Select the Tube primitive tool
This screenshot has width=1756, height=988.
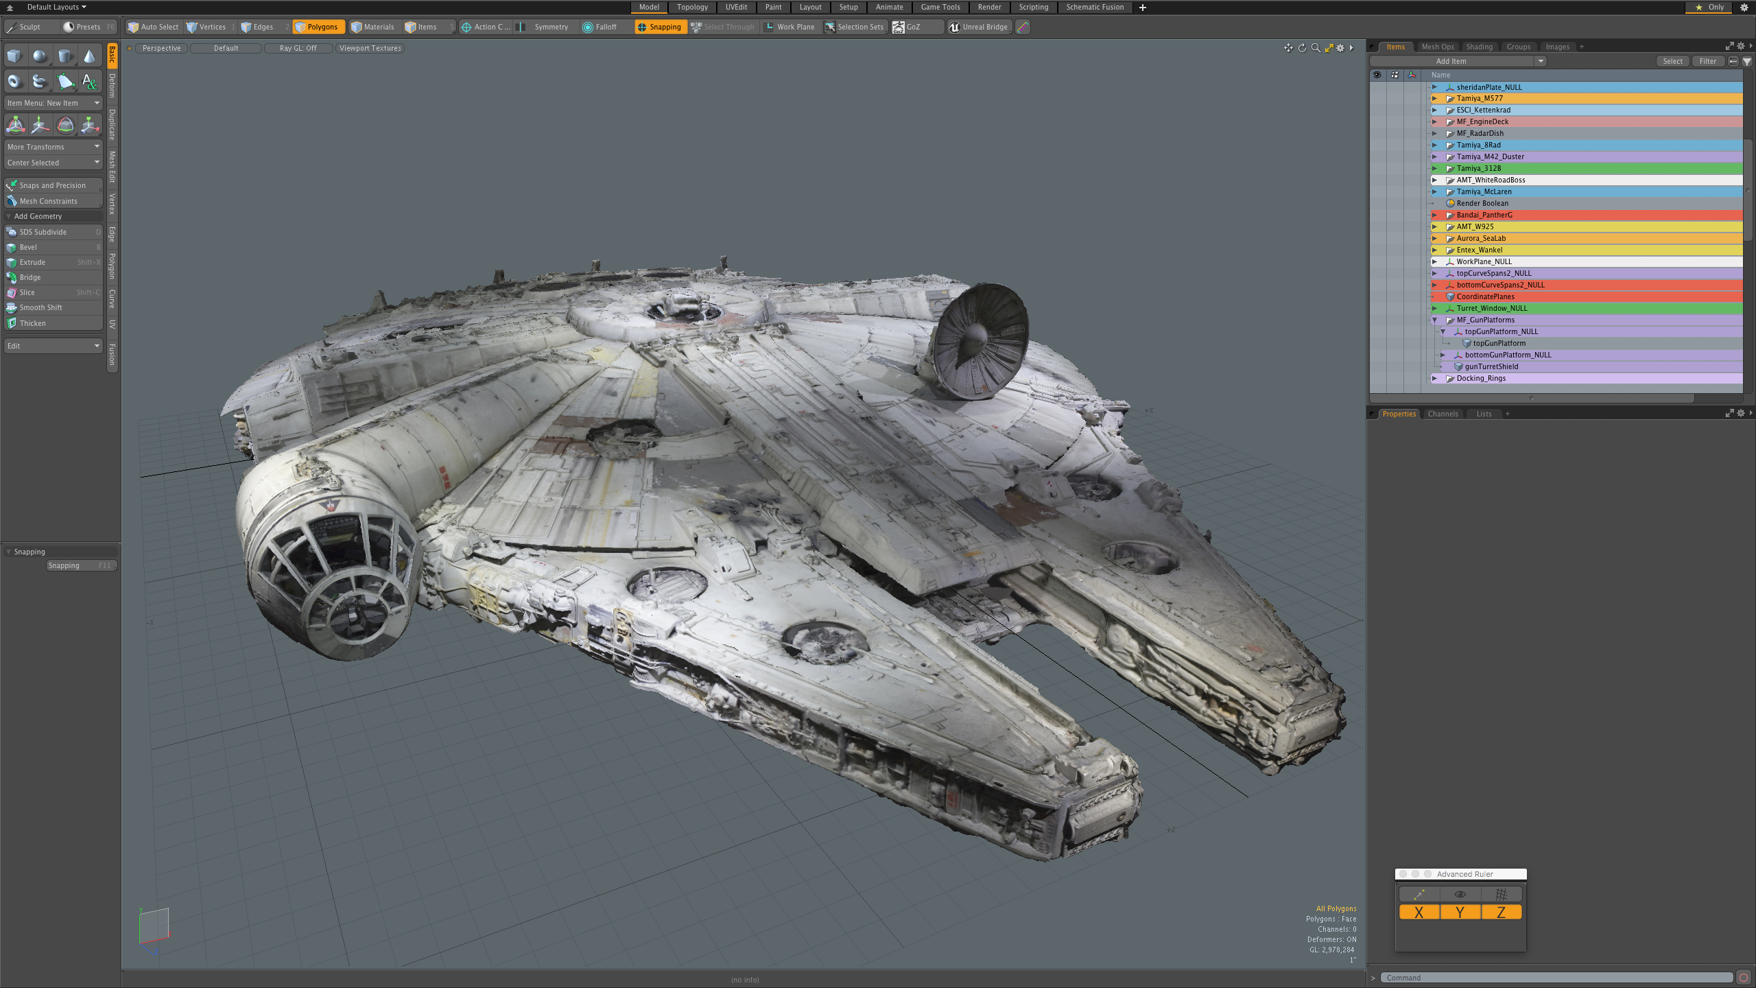40,82
